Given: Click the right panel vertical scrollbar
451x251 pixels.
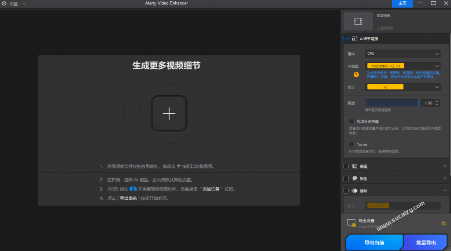Looking at the screenshot, I should [x=450, y=104].
